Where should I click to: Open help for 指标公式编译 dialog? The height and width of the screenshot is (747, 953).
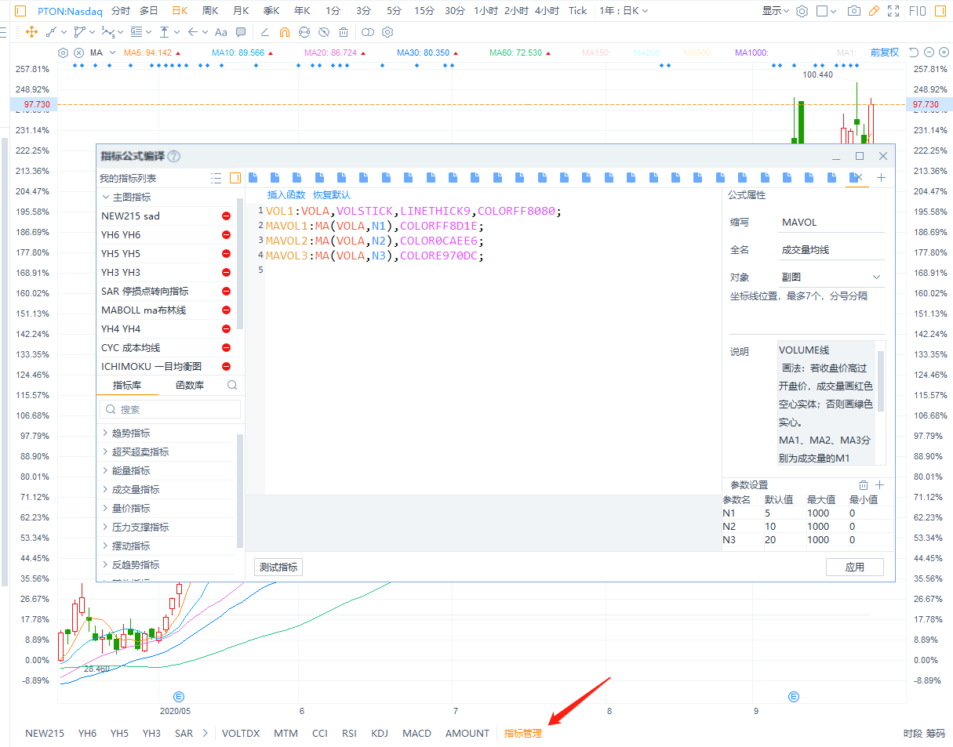[x=174, y=157]
